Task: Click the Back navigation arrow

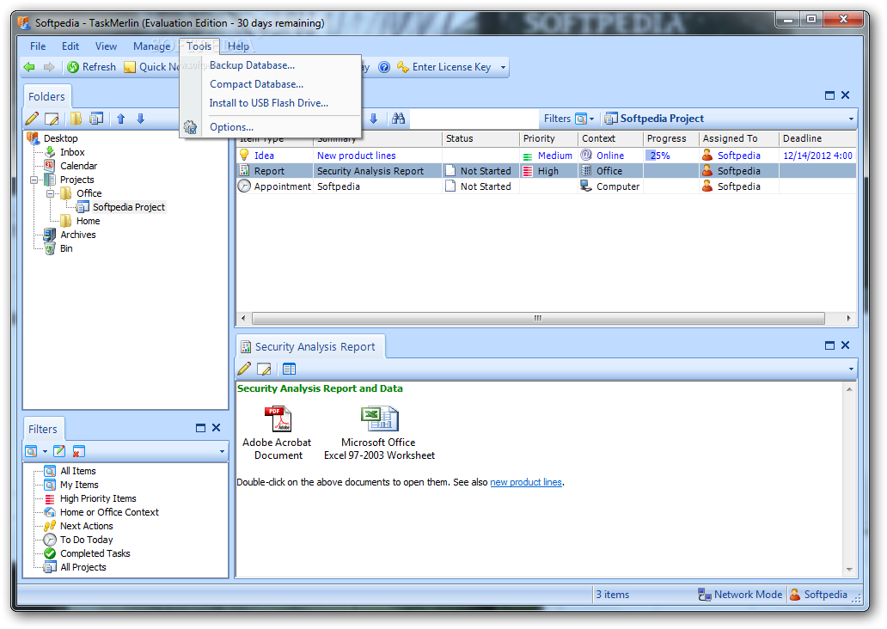Action: tap(29, 67)
